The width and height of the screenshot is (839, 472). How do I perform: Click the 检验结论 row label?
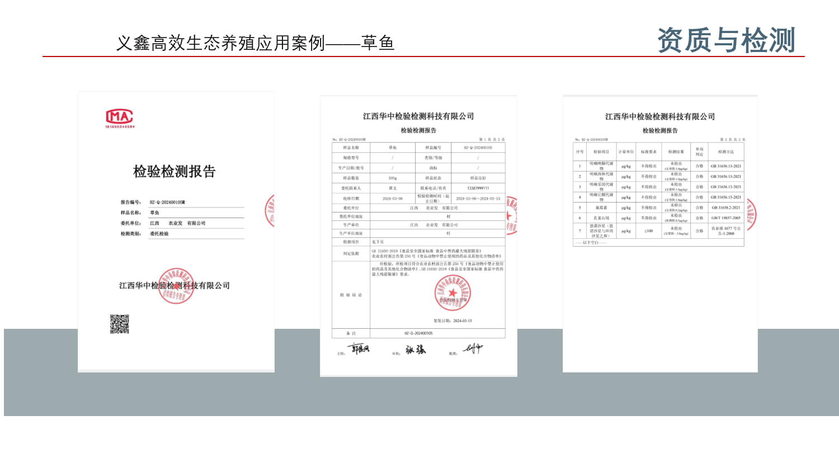[351, 295]
